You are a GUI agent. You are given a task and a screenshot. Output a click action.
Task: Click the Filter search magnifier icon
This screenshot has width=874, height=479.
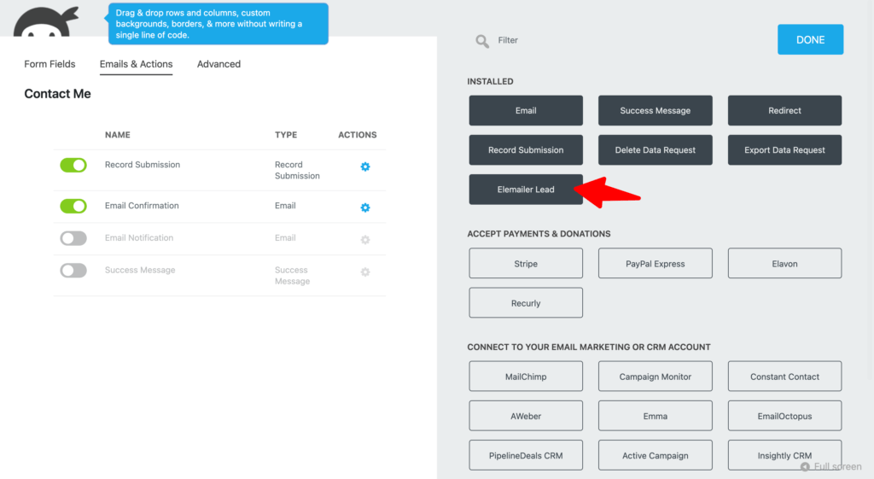482,41
